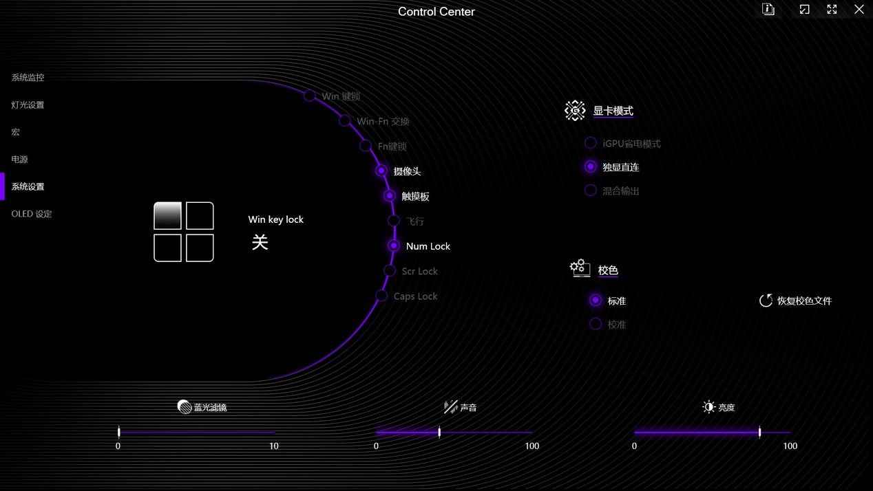Click the 亮度 brightness slider handle

click(760, 432)
